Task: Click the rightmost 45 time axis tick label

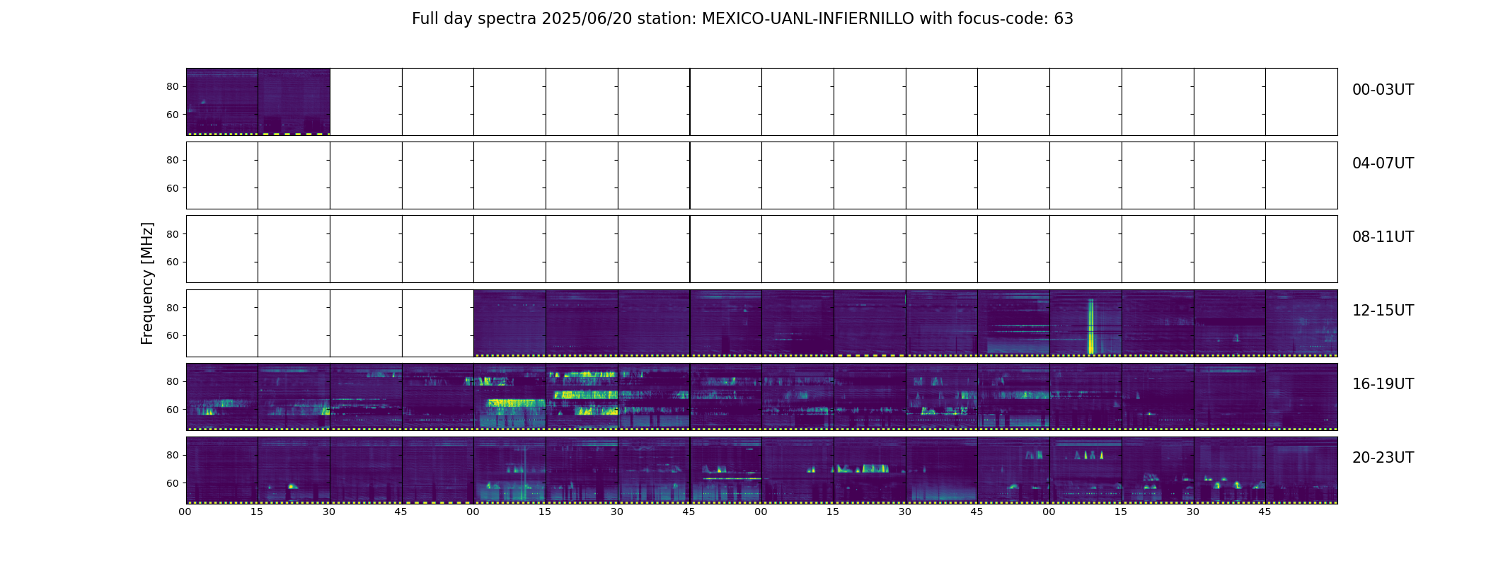Action: (x=1265, y=512)
